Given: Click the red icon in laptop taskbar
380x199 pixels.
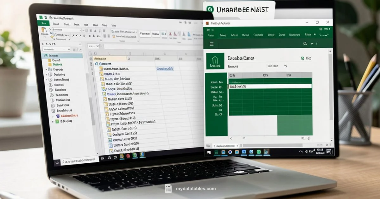Looking at the screenshot, I should (x=128, y=156).
